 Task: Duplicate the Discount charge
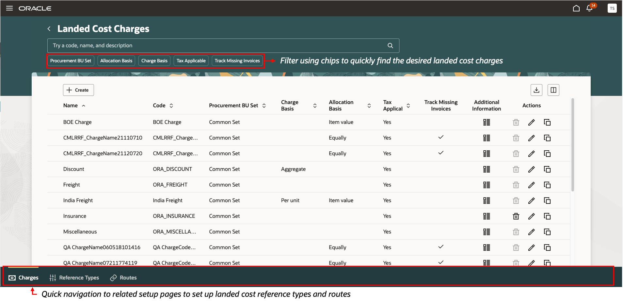tap(547, 169)
